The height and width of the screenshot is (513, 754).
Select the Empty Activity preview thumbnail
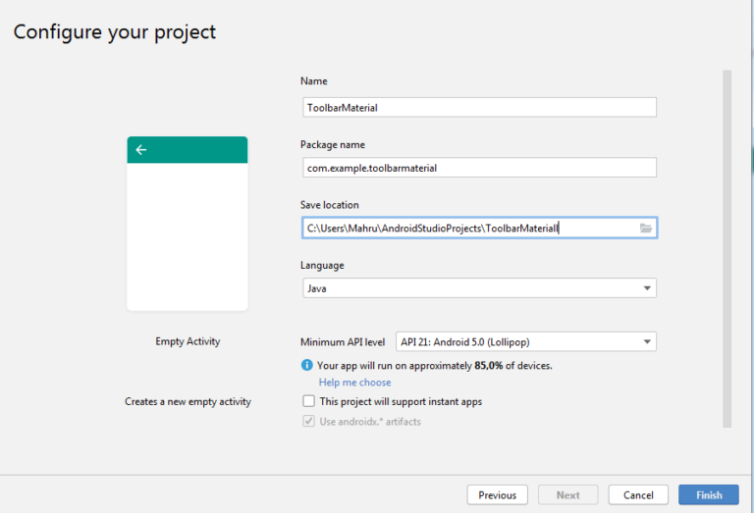188,235
